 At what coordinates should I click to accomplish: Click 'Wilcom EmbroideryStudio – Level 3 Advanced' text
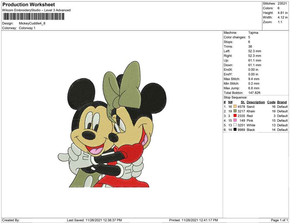[36, 10]
